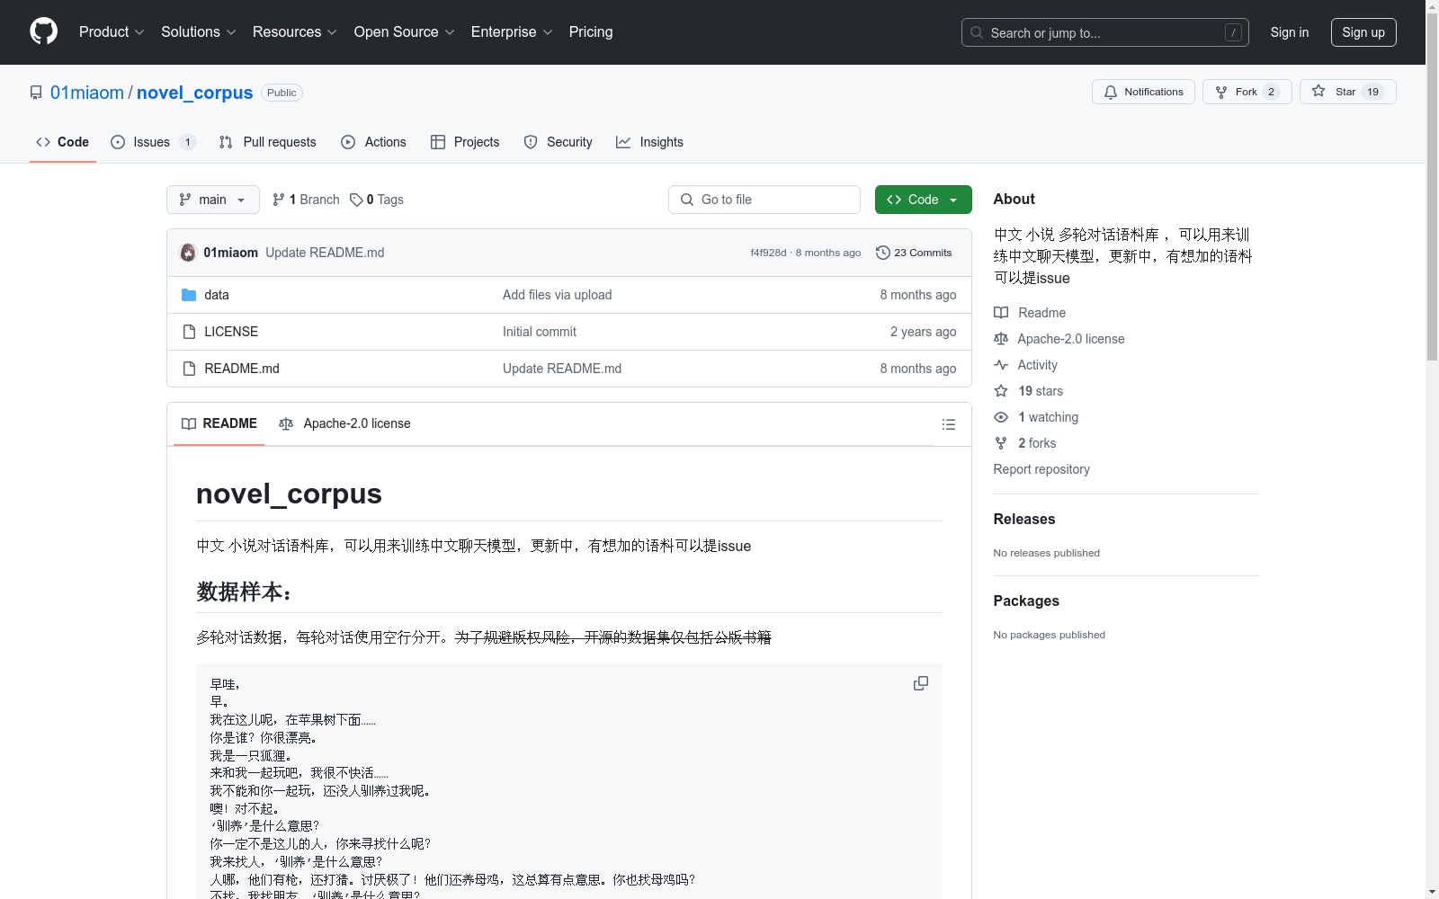Click the Go to file search field
The width and height of the screenshot is (1439, 899).
coord(764,200)
